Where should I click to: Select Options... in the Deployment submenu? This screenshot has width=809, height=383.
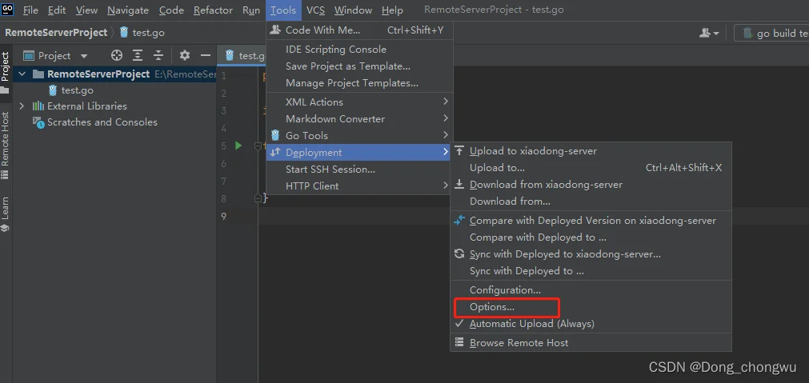coord(491,307)
